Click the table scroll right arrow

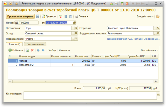click(156, 81)
